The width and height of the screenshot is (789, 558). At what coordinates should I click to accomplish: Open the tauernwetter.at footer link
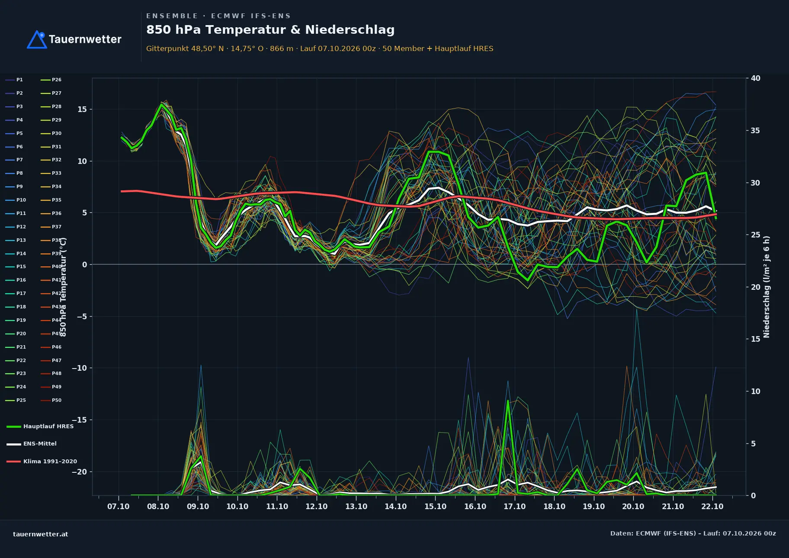41,534
